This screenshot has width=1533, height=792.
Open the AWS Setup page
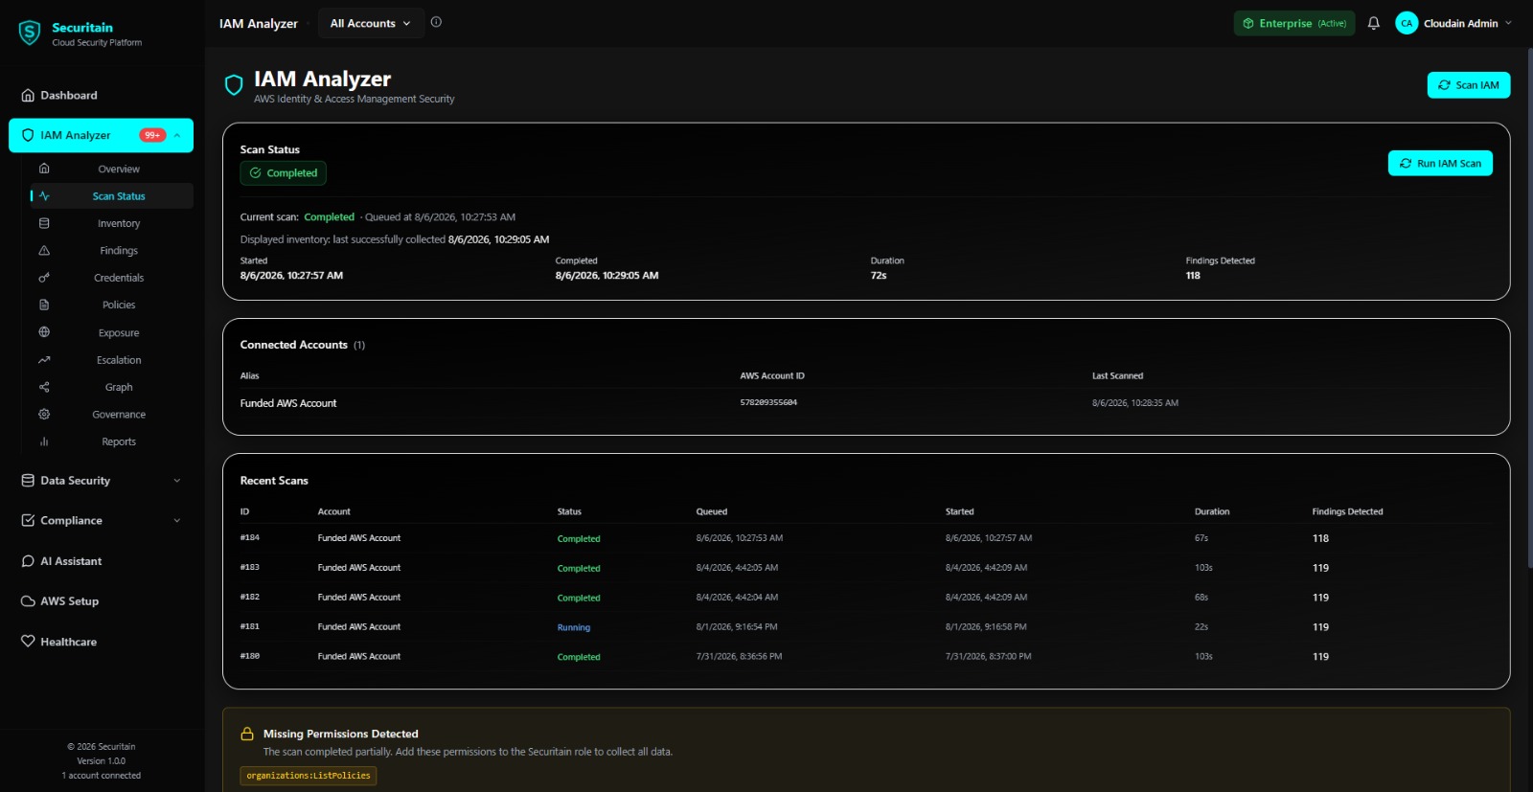click(101, 601)
